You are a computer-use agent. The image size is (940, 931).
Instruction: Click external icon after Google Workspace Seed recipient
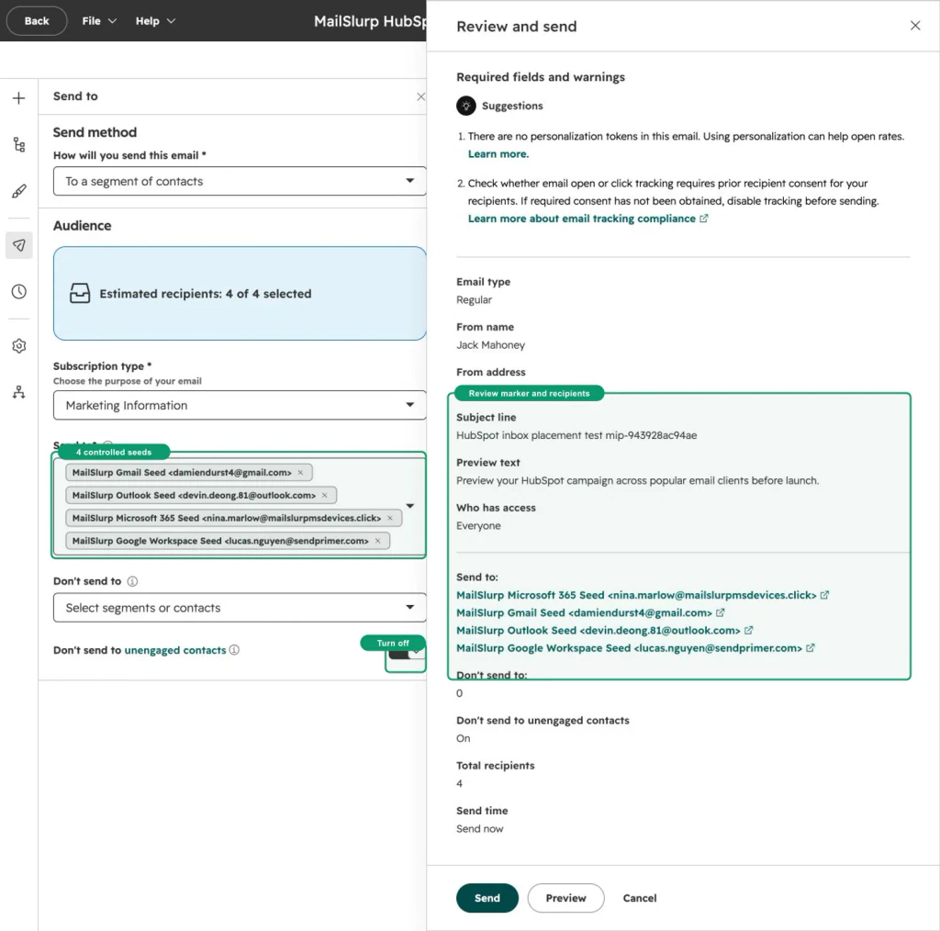tap(810, 648)
